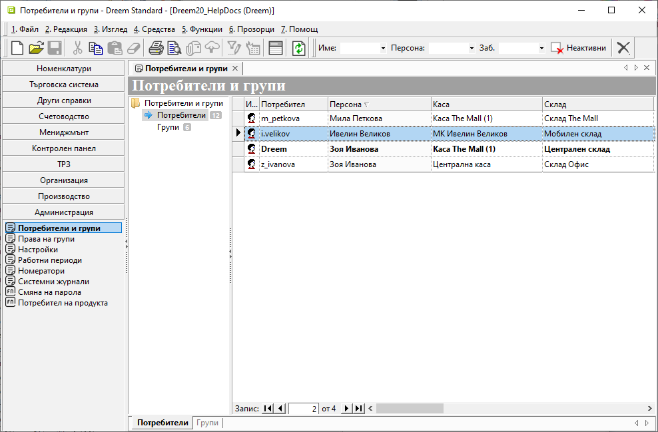The width and height of the screenshot is (658, 432).
Task: Open Права на групи in the sidebar
Action: 46,239
